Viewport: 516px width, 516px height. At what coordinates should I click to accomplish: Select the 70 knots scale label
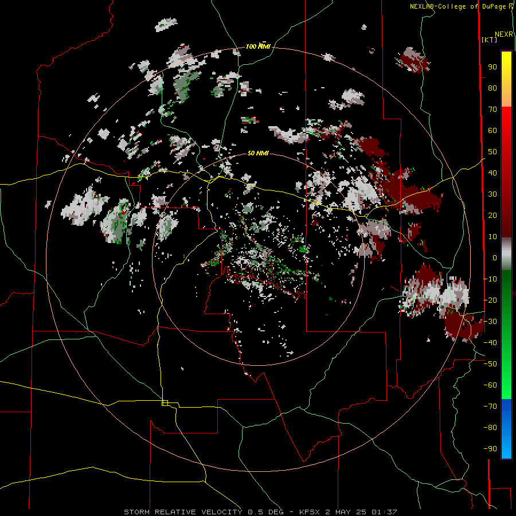tap(492, 110)
